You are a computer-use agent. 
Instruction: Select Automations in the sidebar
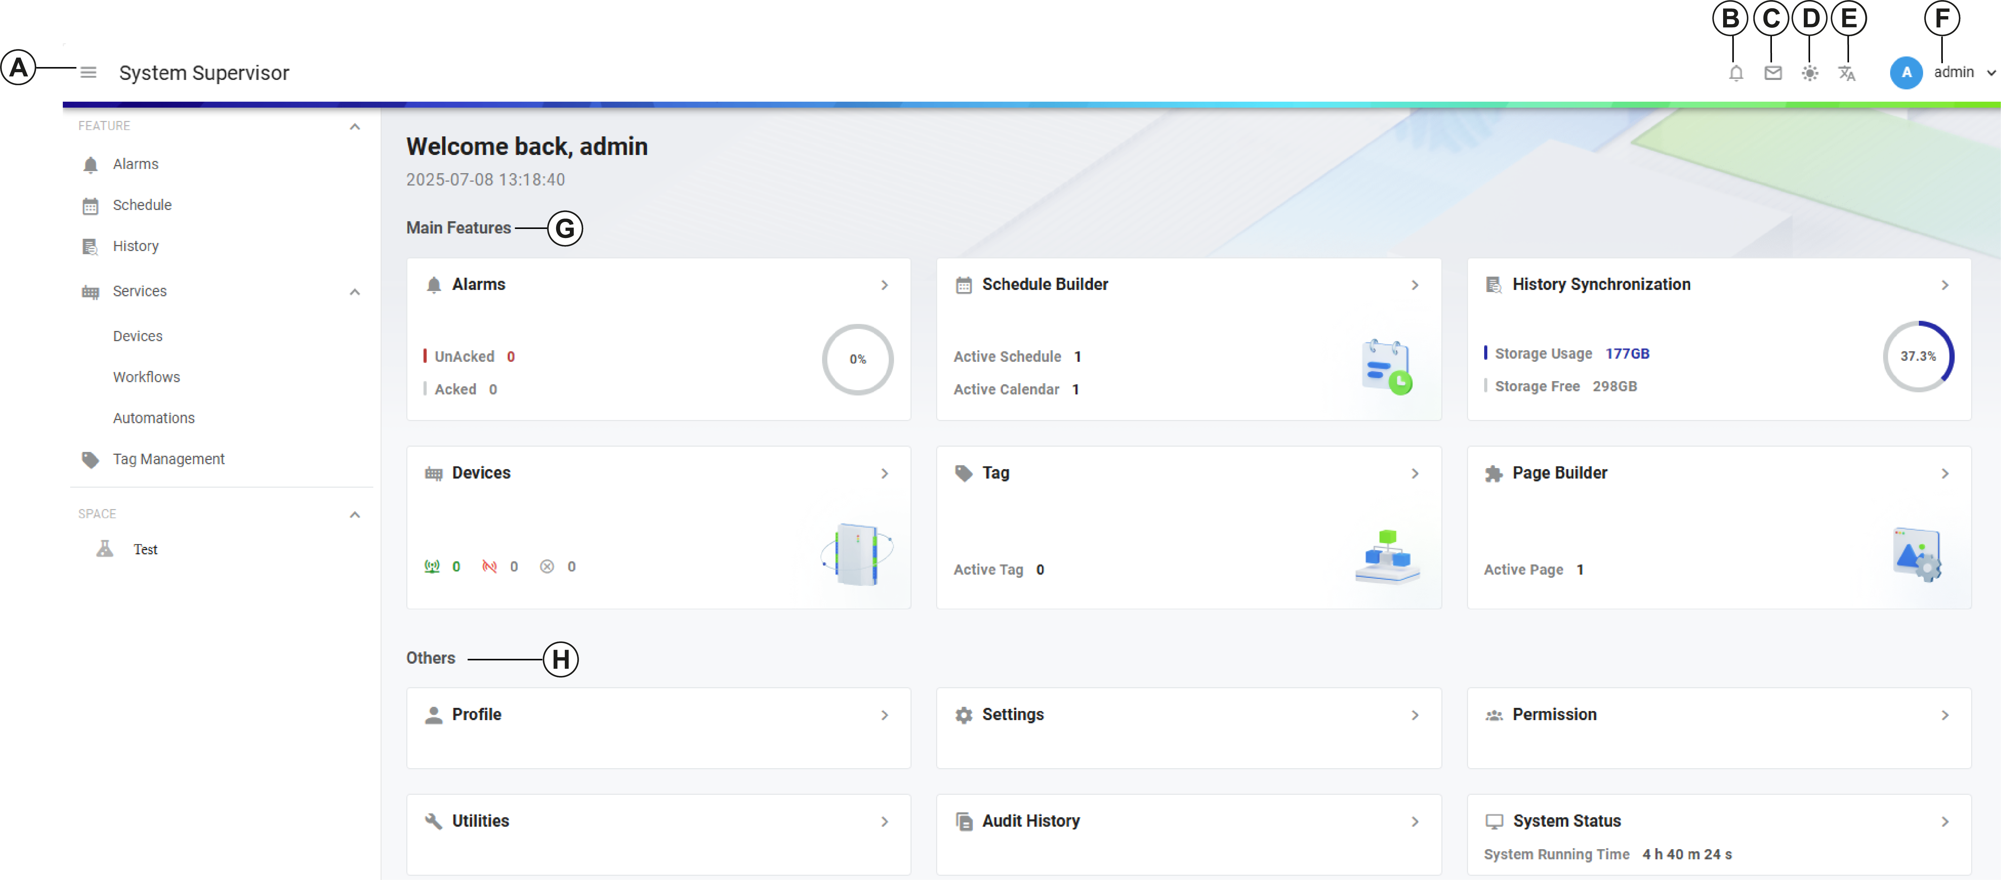click(x=153, y=418)
